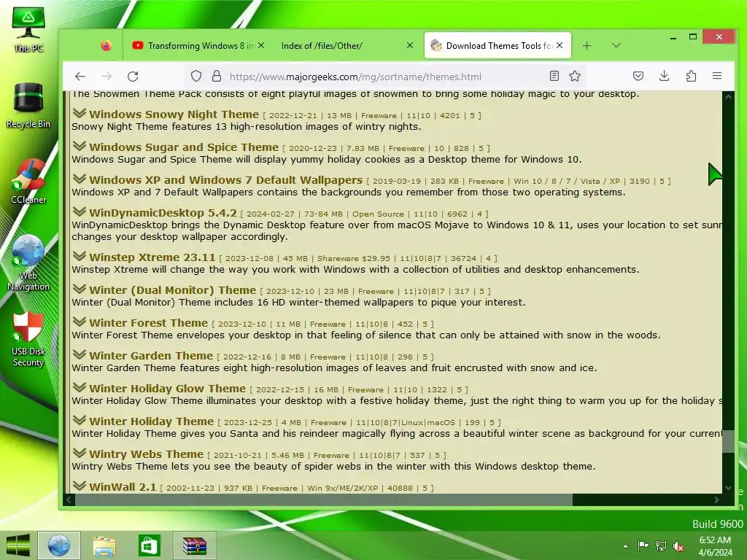Click chevron icon beside Wintry Webs Theme

pyautogui.click(x=80, y=454)
